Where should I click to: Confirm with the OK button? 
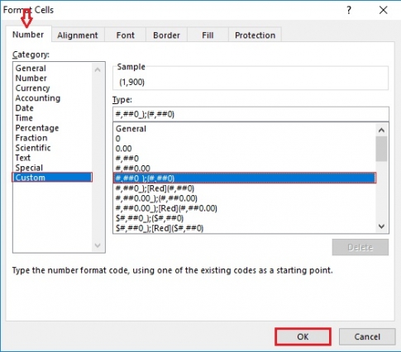(x=303, y=336)
